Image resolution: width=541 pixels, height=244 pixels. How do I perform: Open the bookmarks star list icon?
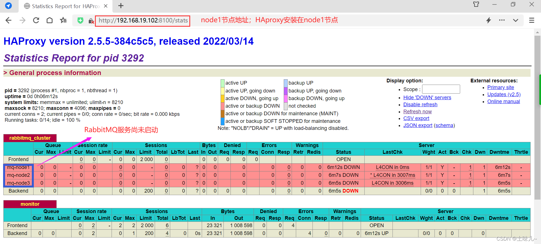point(63,20)
